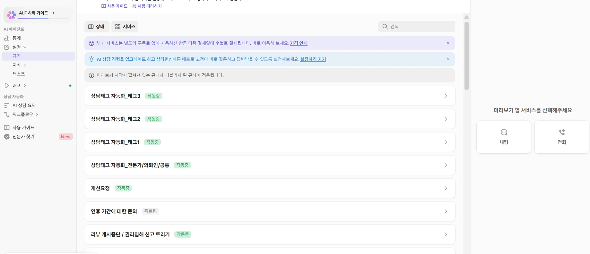Click the 사용 가이드 link at top
Image resolution: width=590 pixels, height=254 pixels.
114,6
